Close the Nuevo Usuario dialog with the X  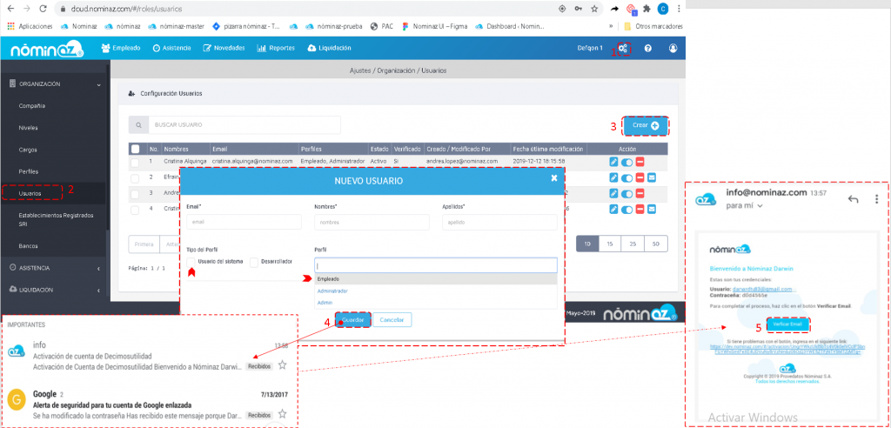(x=554, y=178)
